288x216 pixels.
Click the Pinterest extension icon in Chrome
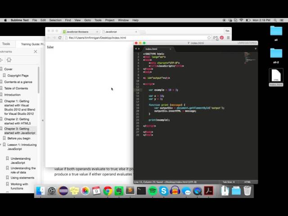coord(222,38)
